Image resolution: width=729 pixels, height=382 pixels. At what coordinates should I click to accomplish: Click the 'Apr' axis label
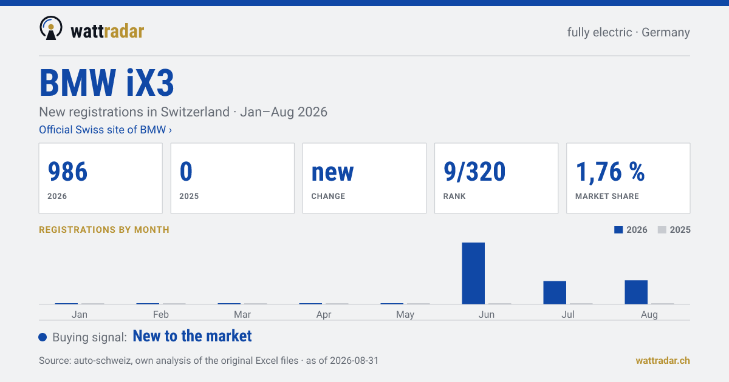tap(324, 315)
